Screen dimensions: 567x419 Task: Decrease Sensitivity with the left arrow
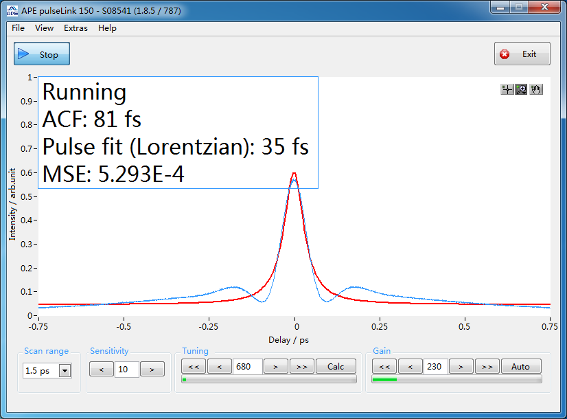(x=102, y=370)
